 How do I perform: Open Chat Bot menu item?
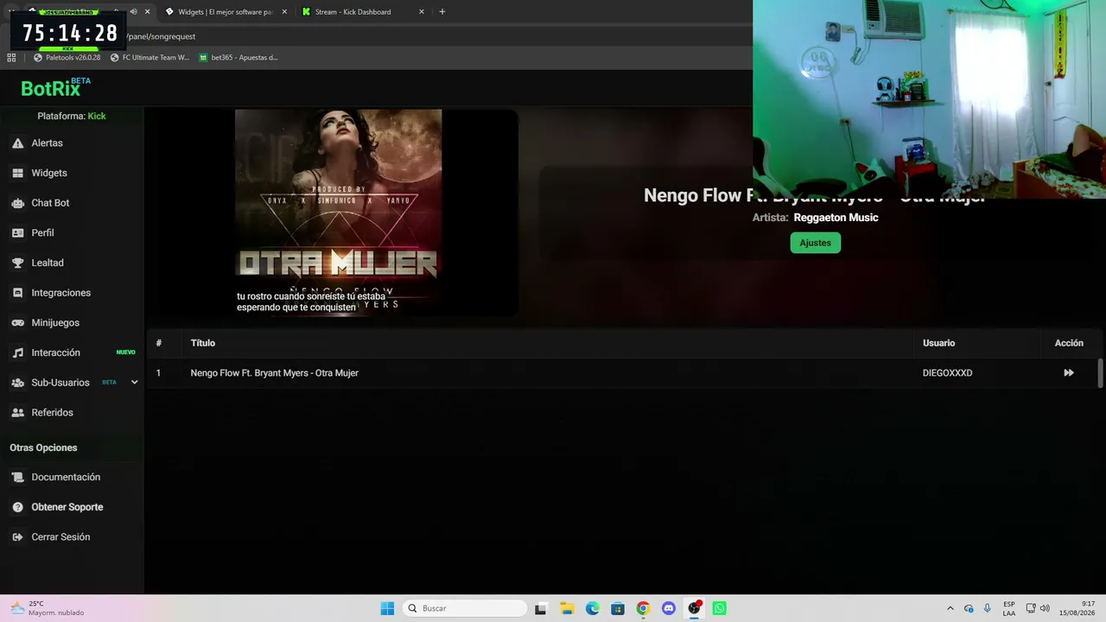click(50, 203)
